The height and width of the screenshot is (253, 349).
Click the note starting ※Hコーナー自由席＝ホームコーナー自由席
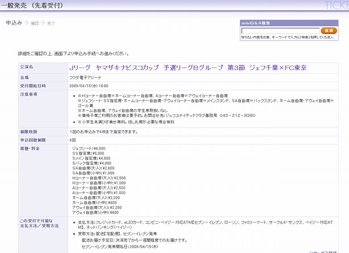pos(153,96)
